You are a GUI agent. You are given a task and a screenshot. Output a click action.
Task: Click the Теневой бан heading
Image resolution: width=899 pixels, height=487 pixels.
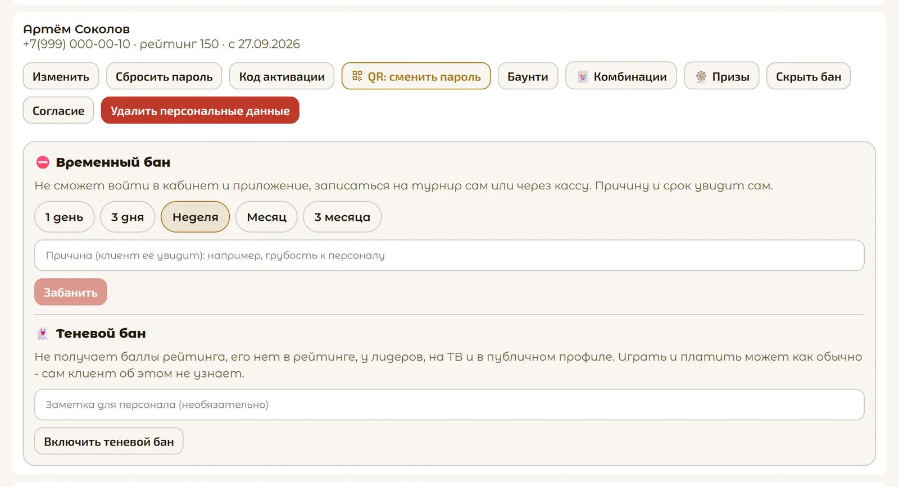pyautogui.click(x=101, y=333)
